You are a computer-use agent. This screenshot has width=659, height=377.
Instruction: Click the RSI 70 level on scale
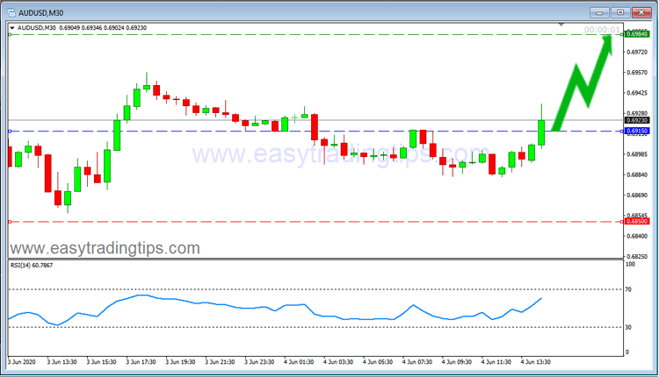(x=628, y=288)
